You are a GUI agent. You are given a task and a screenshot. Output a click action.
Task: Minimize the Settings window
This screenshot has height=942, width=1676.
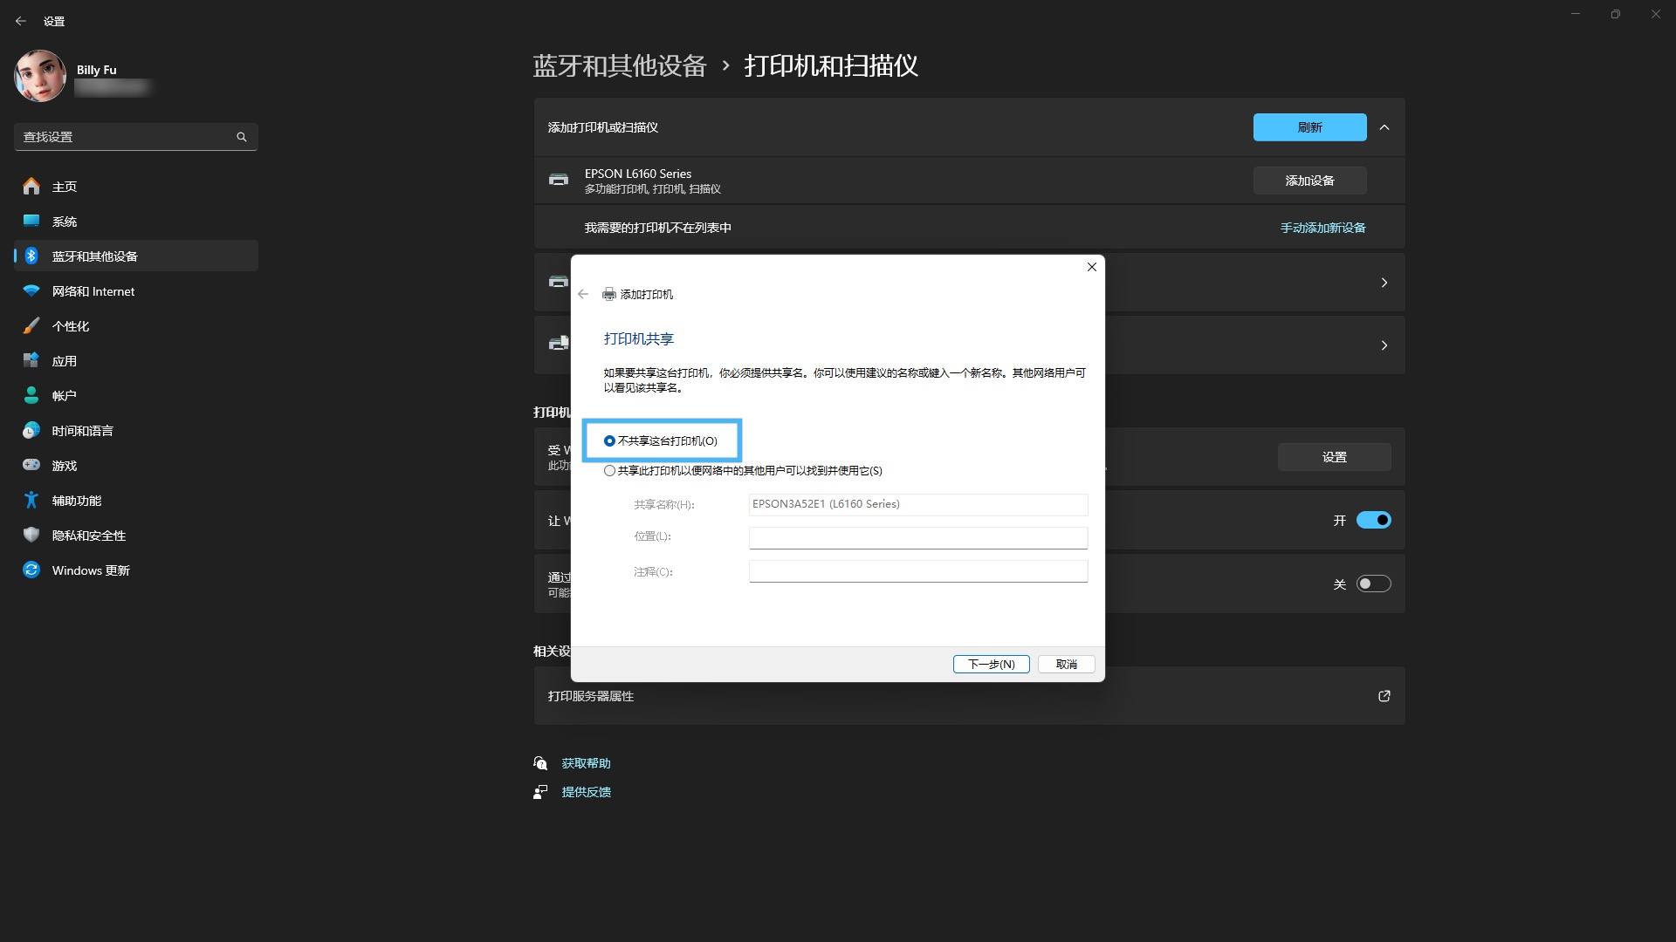(x=1576, y=14)
